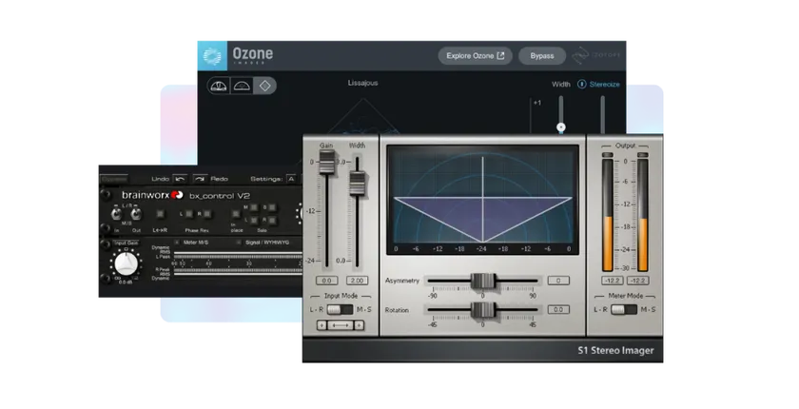This screenshot has width=799, height=409.
Task: Click the bx_control Input Gain knob
Action: tap(126, 263)
